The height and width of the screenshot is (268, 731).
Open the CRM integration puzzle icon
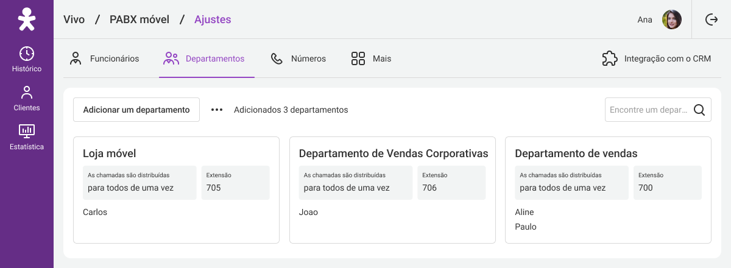pos(610,58)
